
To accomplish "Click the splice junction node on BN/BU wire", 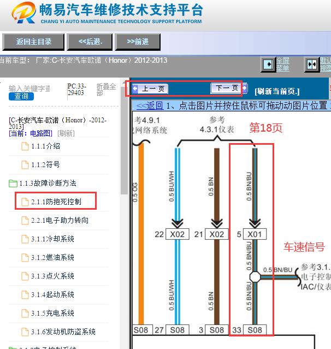I will 255,277.
